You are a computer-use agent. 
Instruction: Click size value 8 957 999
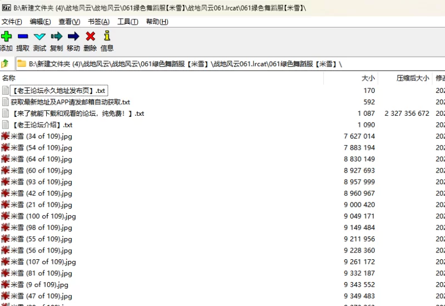coord(359,182)
